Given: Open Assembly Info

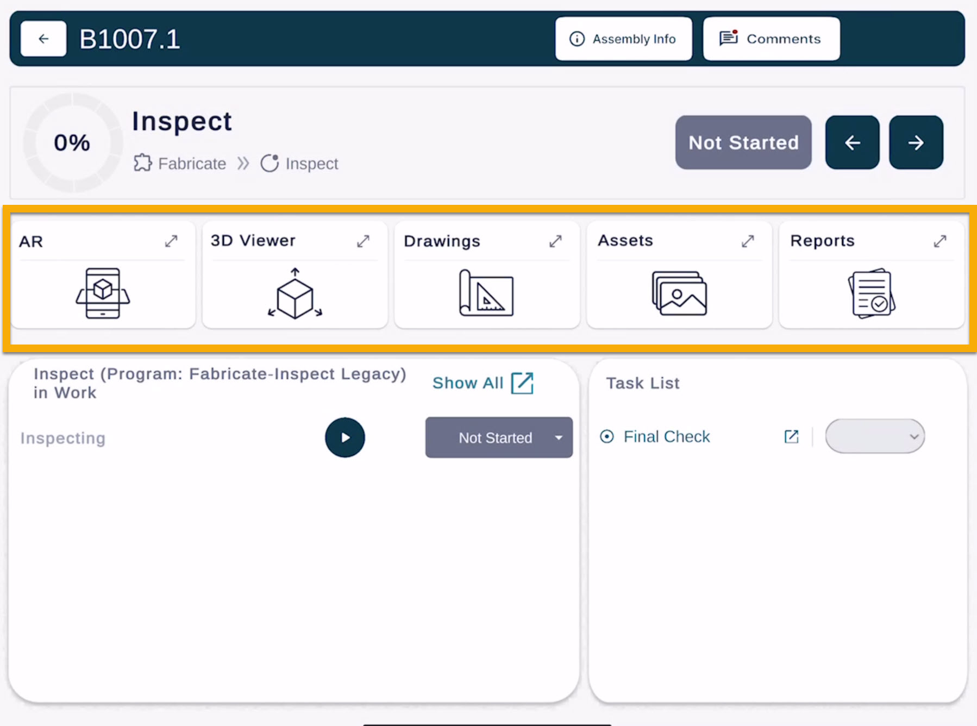Looking at the screenshot, I should pyautogui.click(x=623, y=39).
